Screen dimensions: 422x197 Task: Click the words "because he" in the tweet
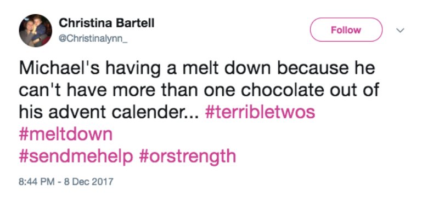[x=326, y=68]
